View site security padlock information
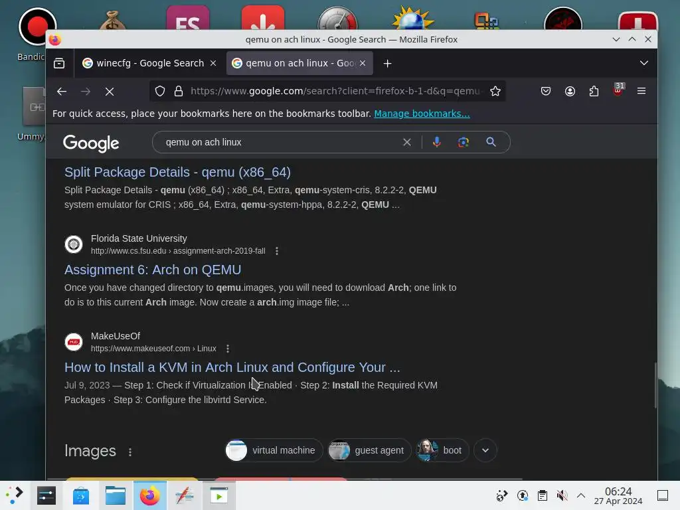 178,91
